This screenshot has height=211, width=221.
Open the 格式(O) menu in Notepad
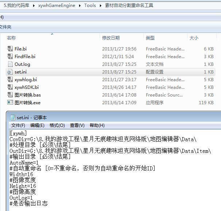pyautogui.click(x=57, y=125)
